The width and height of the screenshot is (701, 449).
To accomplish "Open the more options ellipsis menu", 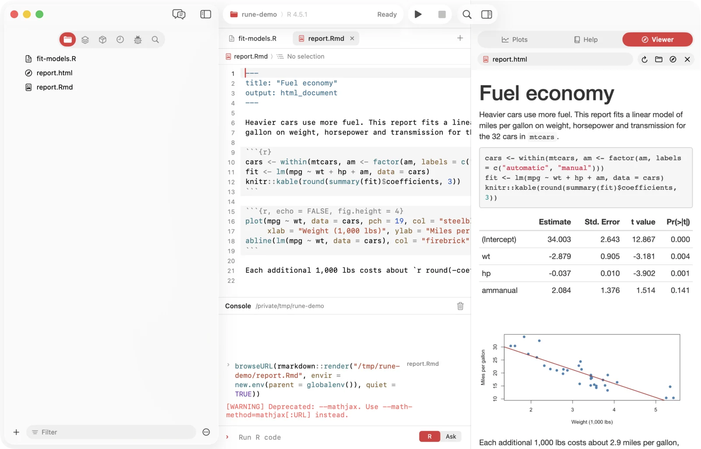I will 206,432.
